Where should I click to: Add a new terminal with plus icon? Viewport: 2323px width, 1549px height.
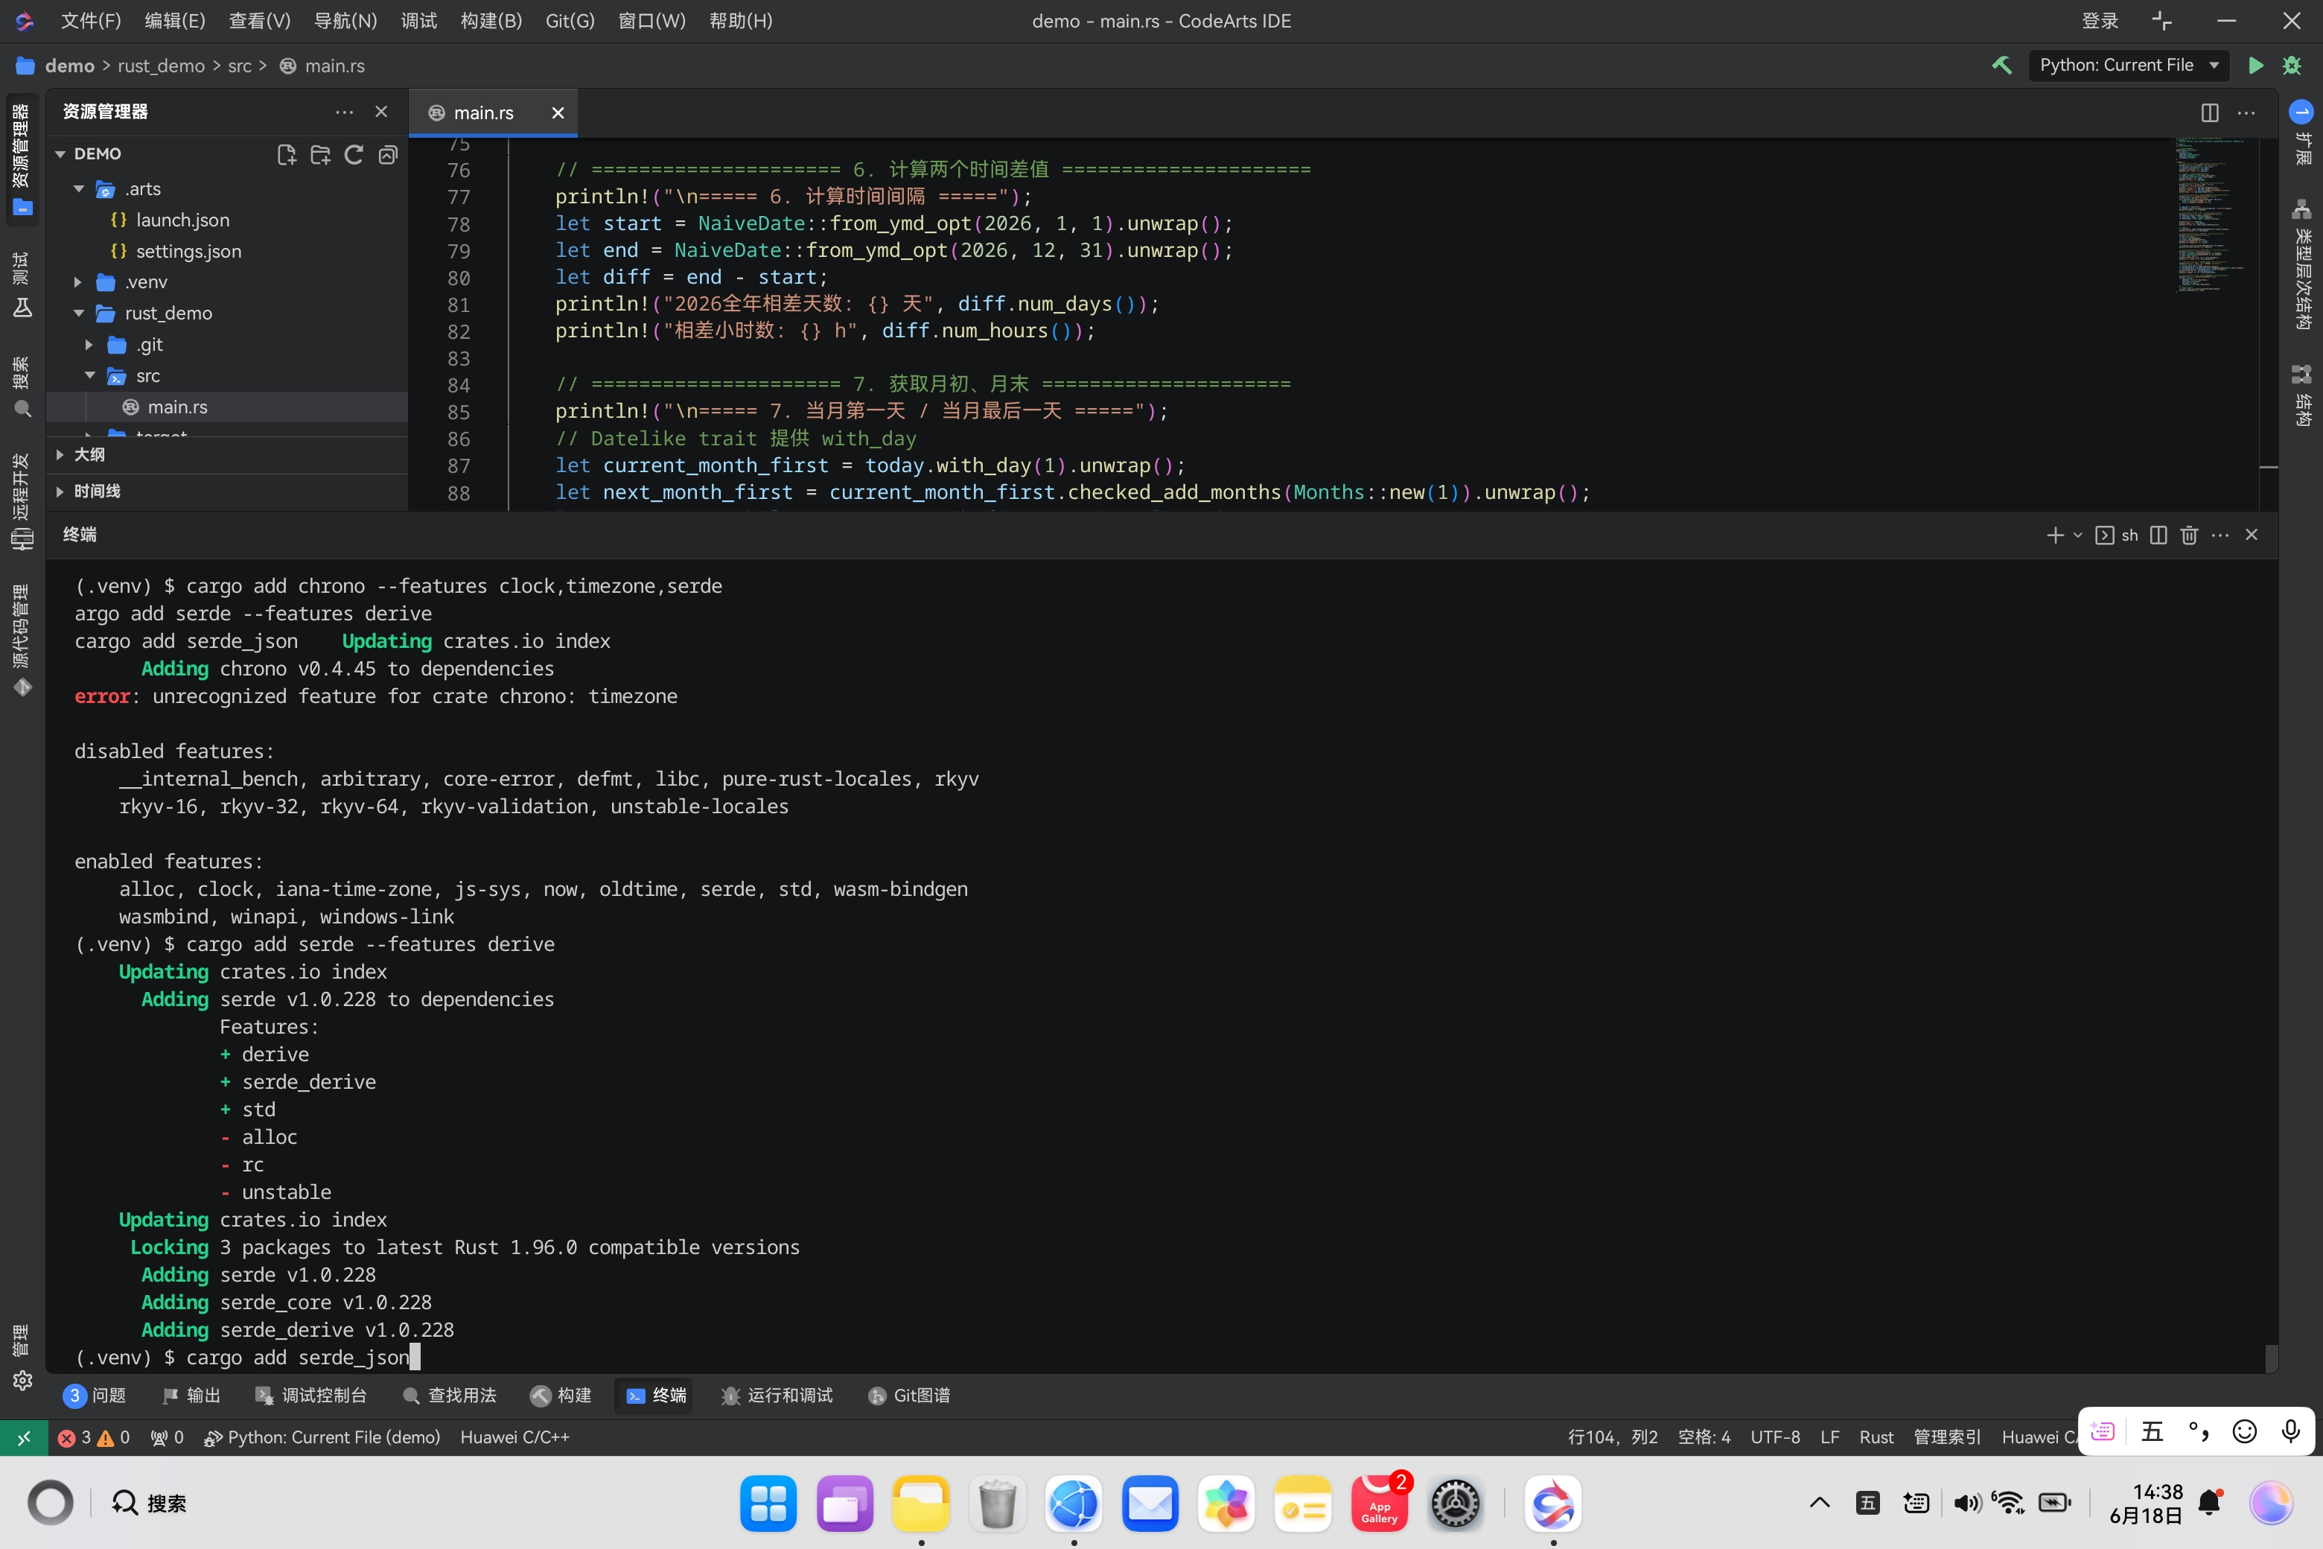click(2056, 535)
